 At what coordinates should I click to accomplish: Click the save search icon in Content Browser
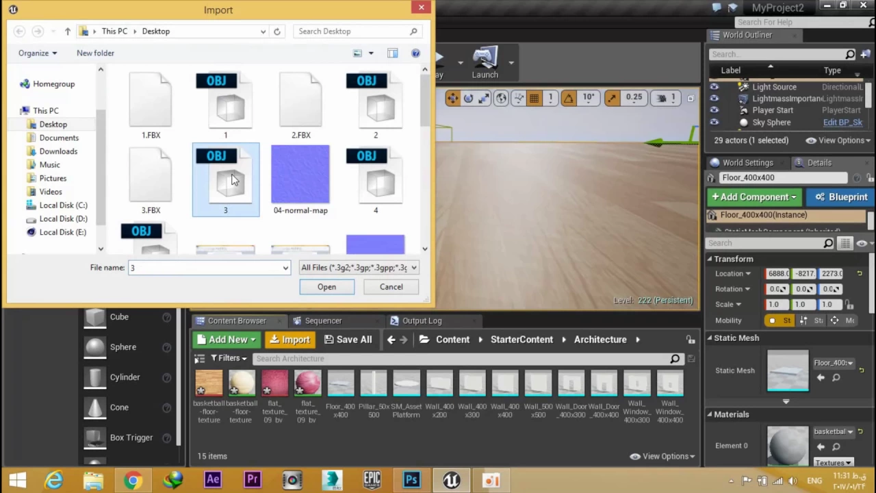(x=691, y=358)
